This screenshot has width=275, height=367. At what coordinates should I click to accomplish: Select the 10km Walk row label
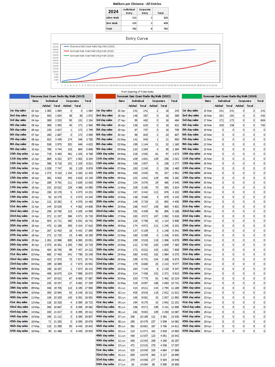click(113, 18)
